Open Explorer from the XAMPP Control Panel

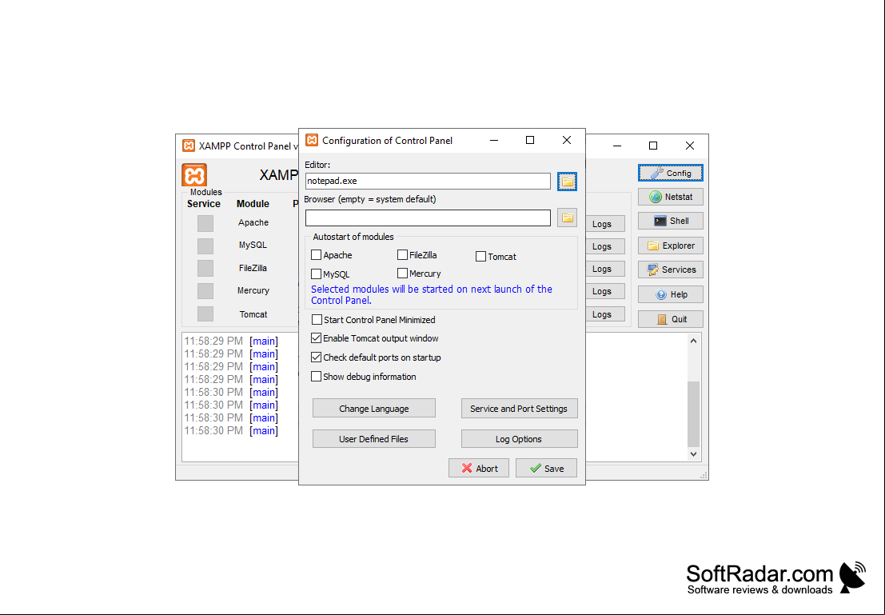[671, 246]
